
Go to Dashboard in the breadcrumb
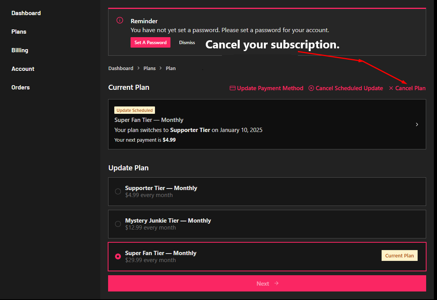[x=120, y=68]
